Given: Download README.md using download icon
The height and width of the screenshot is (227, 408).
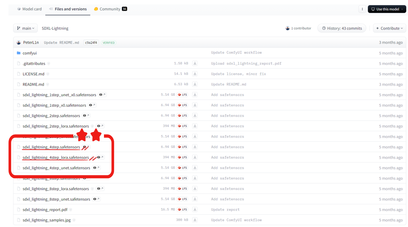Looking at the screenshot, I should click(195, 84).
